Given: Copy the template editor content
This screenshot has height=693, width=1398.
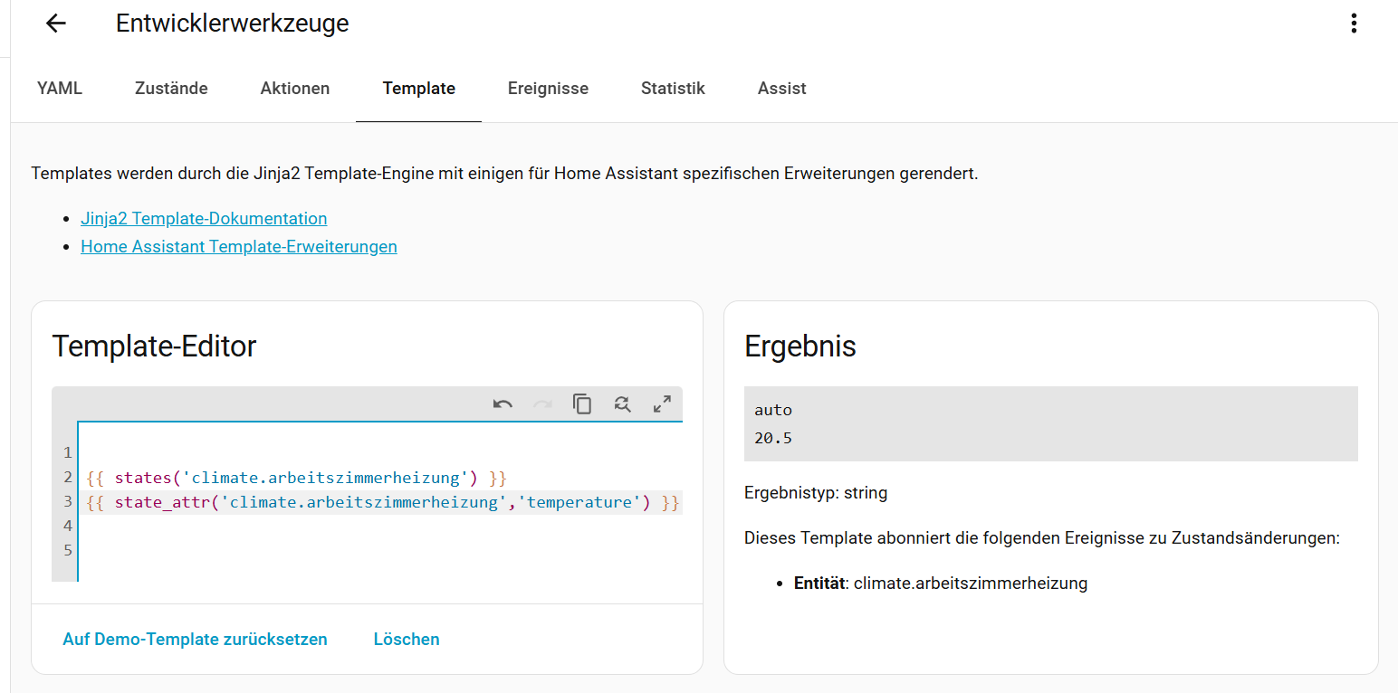Looking at the screenshot, I should click(x=582, y=404).
